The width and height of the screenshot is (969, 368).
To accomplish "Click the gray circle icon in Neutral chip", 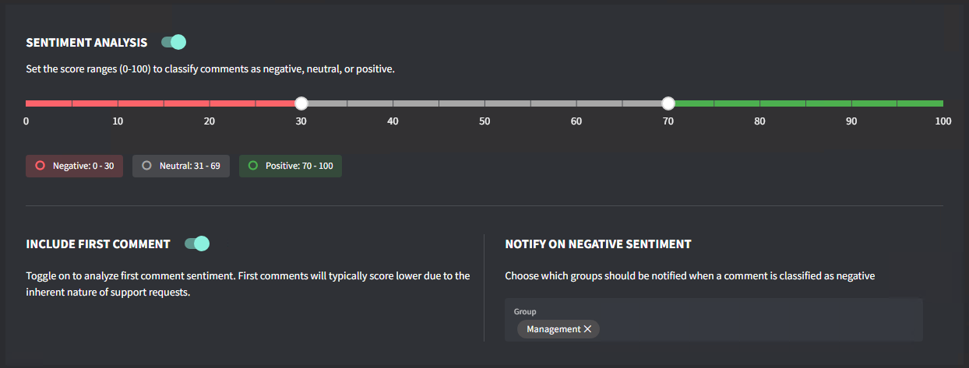I will [146, 166].
